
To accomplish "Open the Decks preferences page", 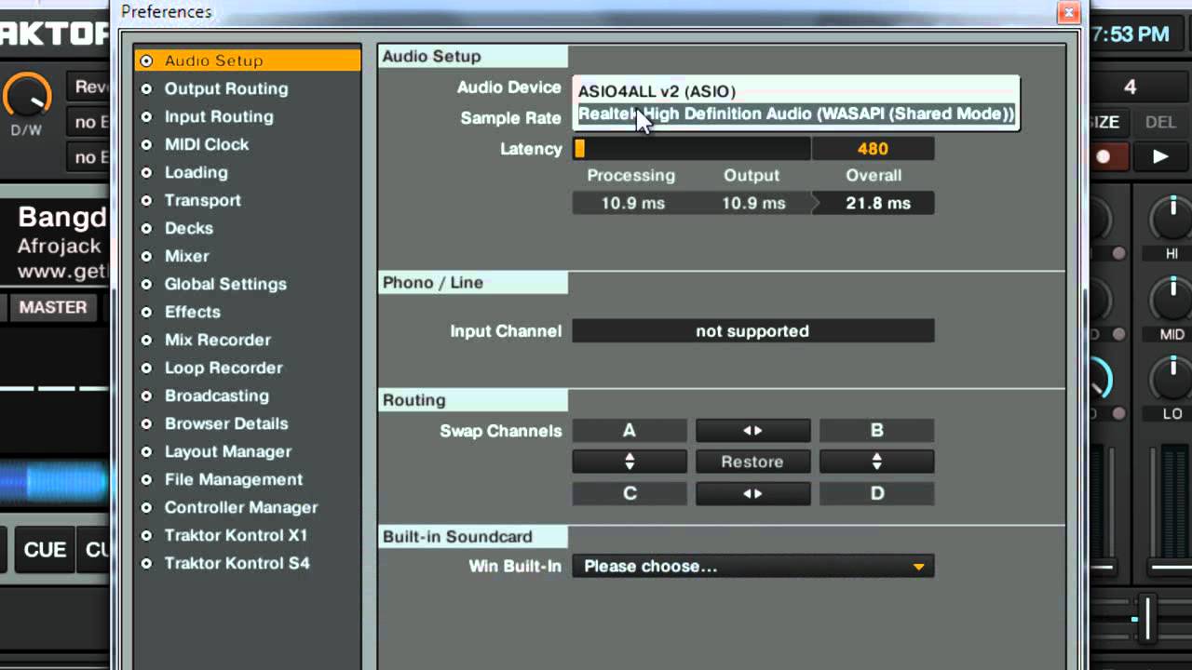I will tap(188, 228).
